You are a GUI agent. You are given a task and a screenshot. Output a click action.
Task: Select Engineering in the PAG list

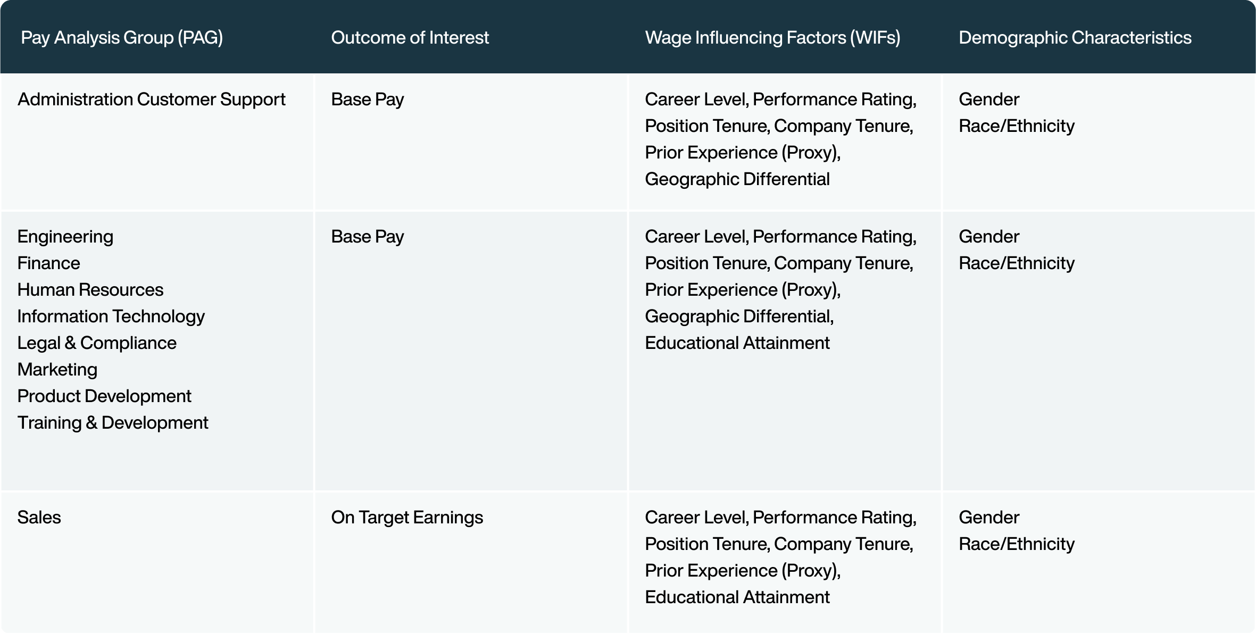(x=65, y=237)
